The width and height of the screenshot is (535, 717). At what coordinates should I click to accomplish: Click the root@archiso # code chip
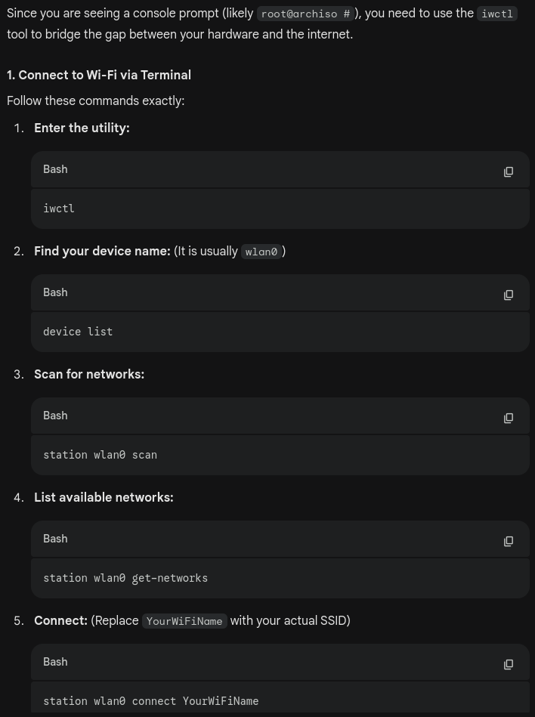pyautogui.click(x=305, y=14)
